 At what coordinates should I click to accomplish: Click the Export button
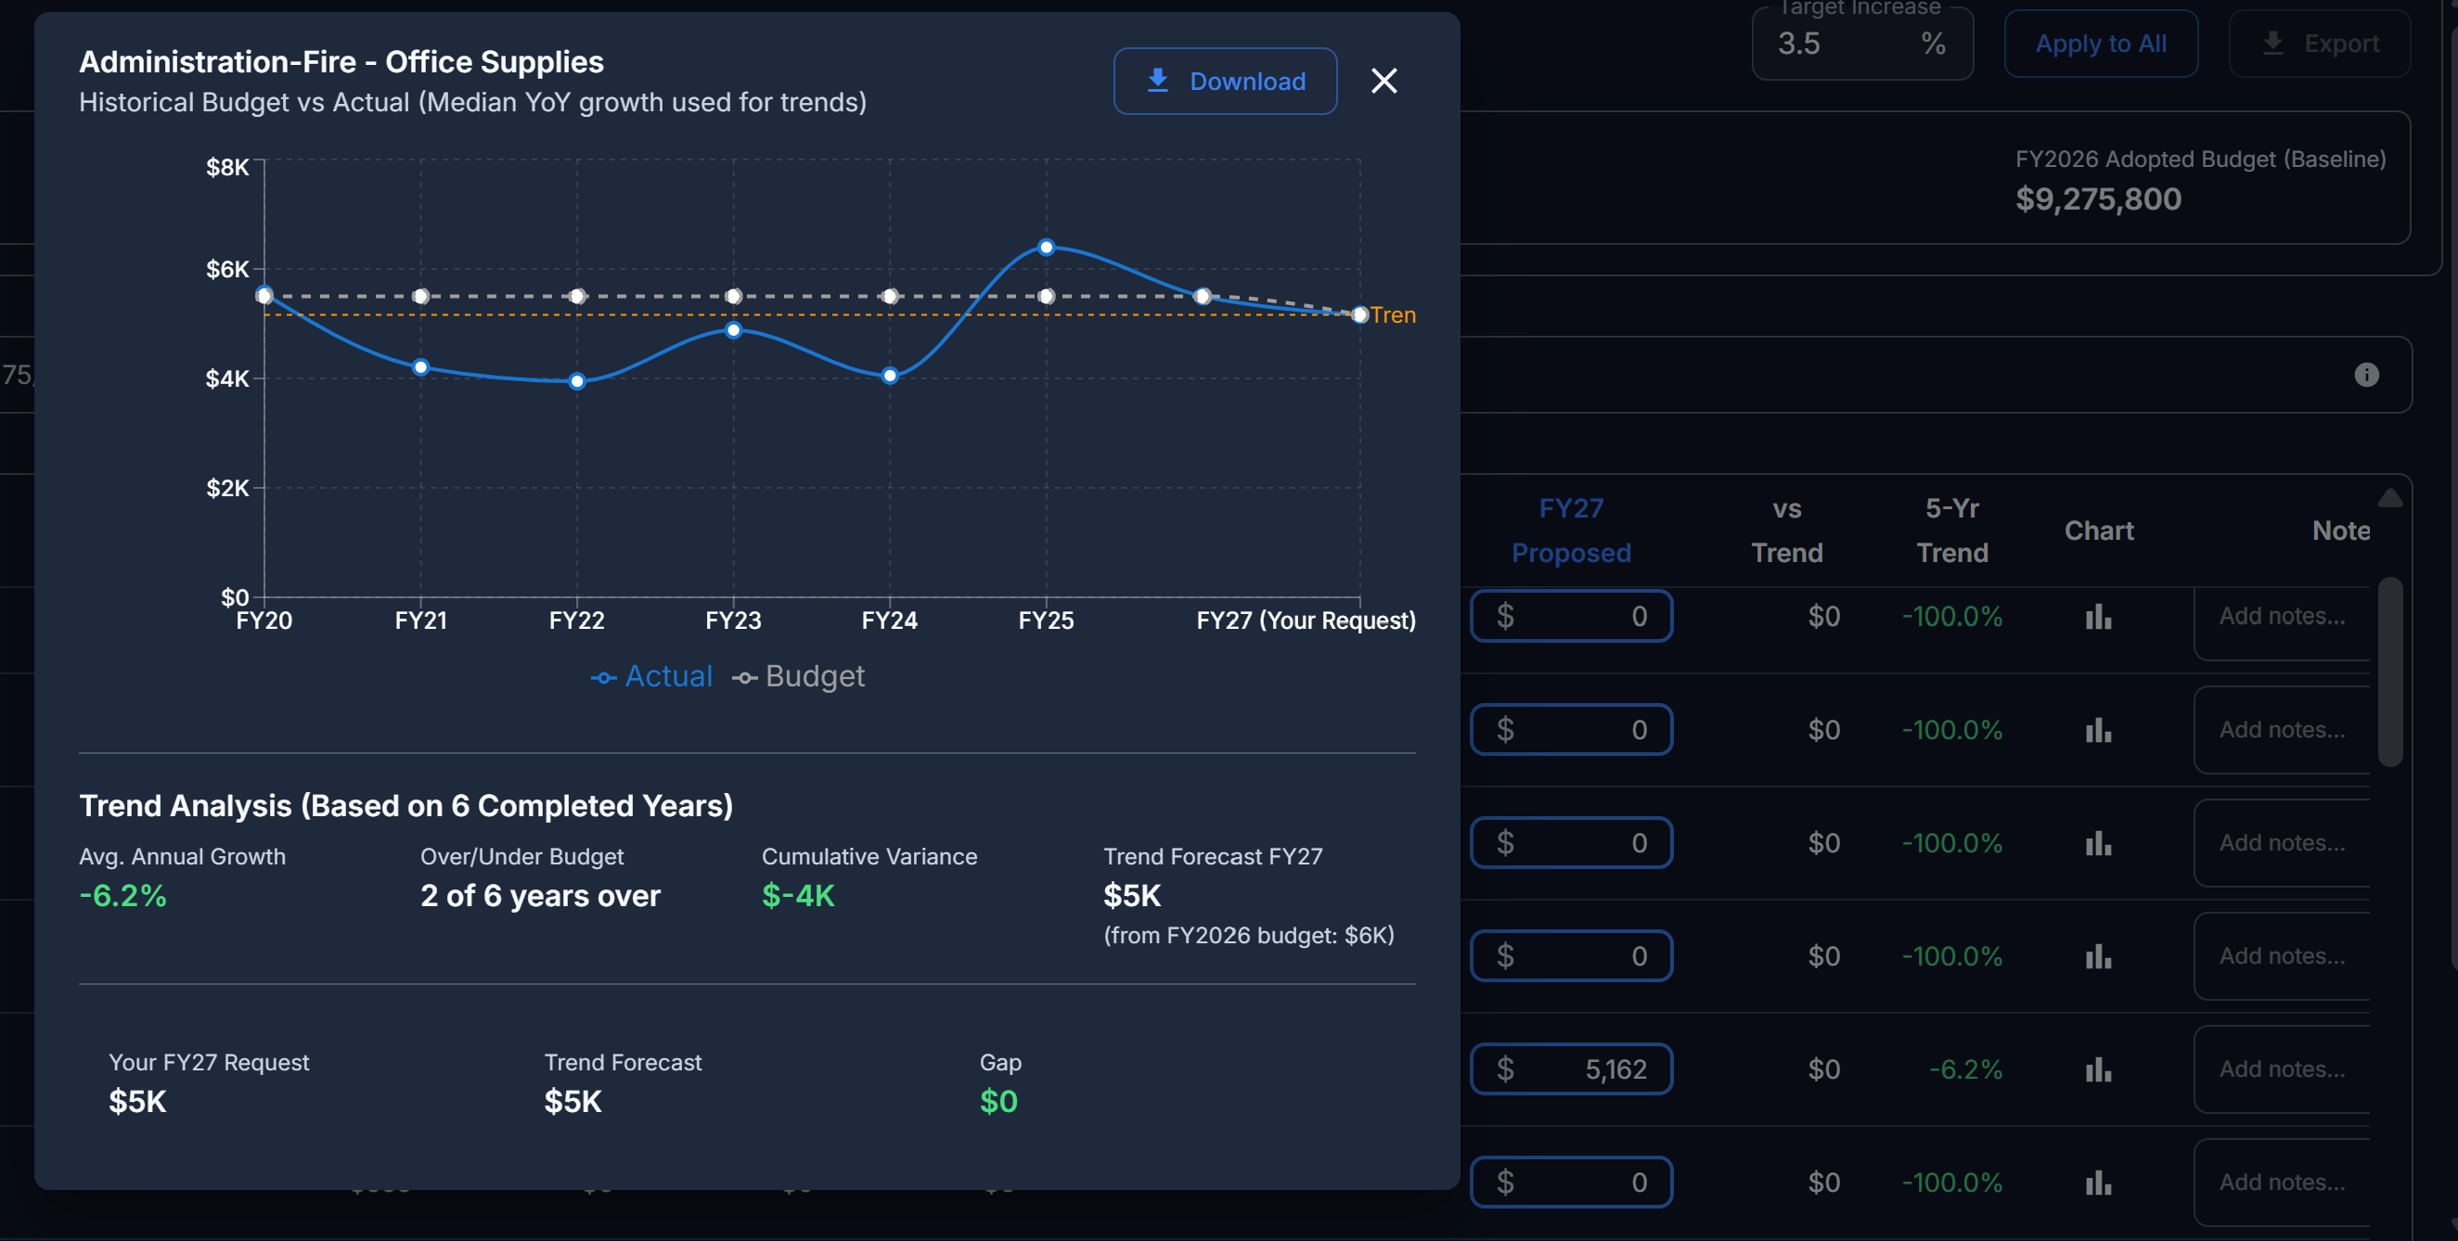click(x=2319, y=44)
